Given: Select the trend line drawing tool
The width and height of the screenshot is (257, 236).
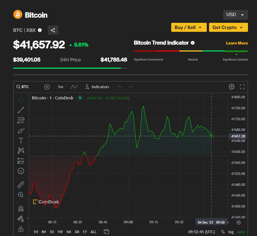Looking at the screenshot, I should coord(21,110).
